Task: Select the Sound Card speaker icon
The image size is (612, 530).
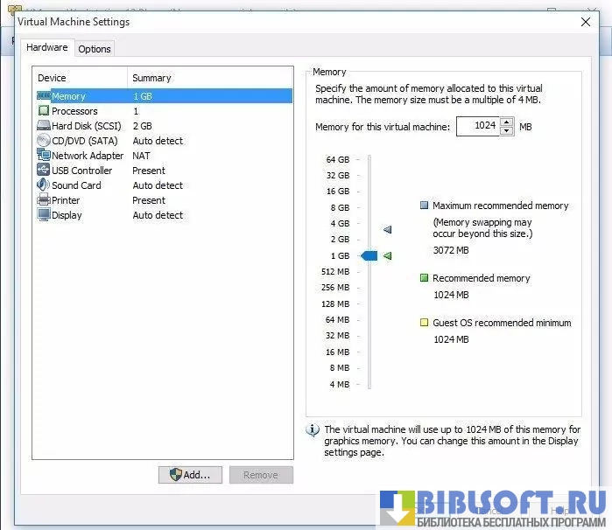Action: click(44, 185)
